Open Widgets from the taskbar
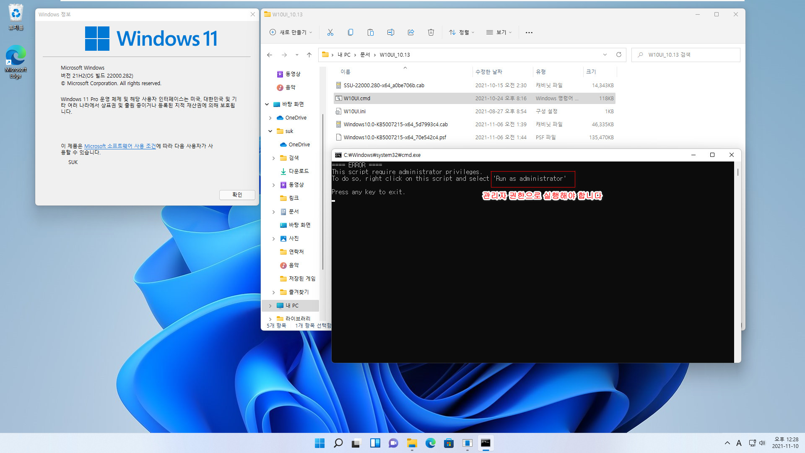805x453 pixels. point(375,443)
